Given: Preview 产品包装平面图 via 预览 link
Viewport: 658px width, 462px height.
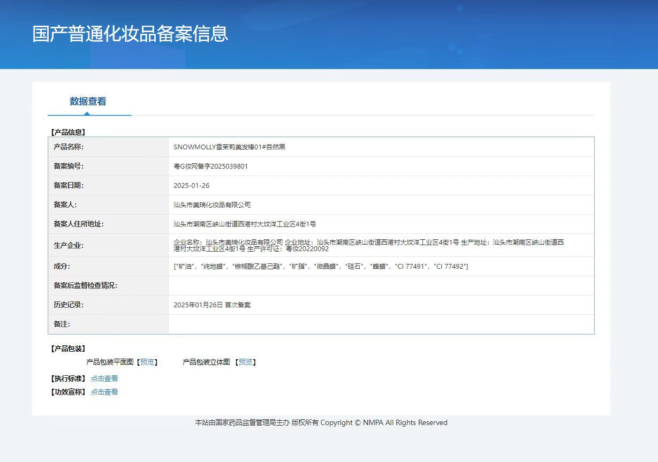Looking at the screenshot, I should click(x=147, y=362).
